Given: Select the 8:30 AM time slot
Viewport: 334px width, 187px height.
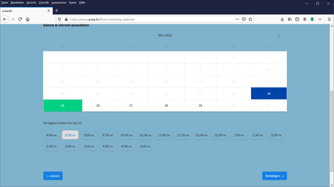Looking at the screenshot, I should point(70,135).
